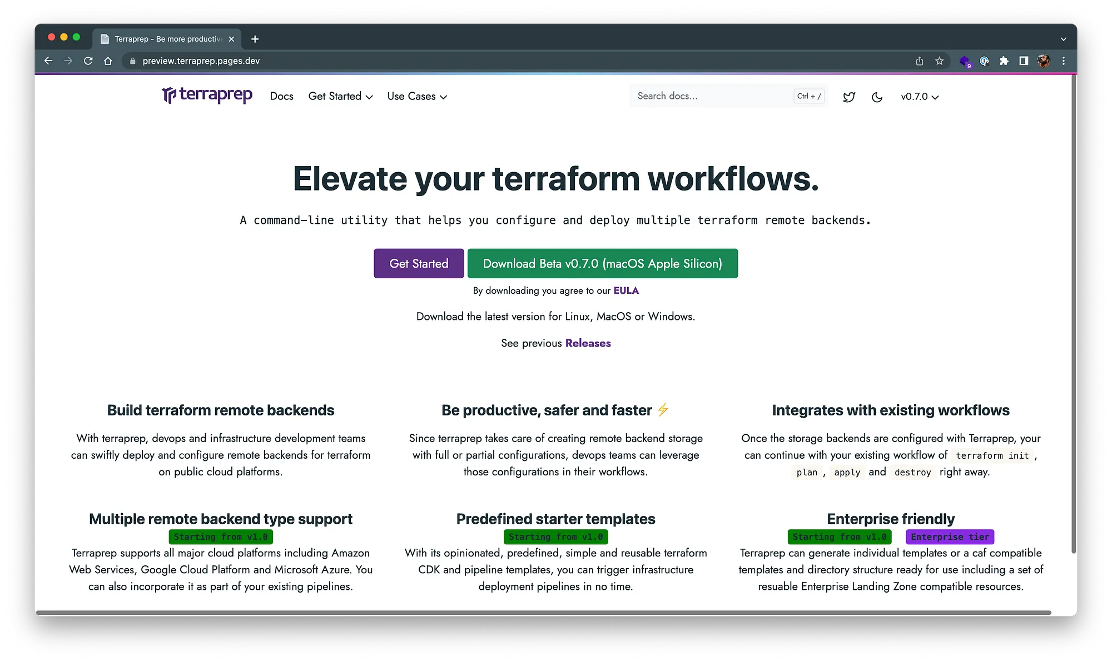Screen dimensions: 1112x662
Task: Click 'Enterprise friendly' heading
Action: point(891,519)
